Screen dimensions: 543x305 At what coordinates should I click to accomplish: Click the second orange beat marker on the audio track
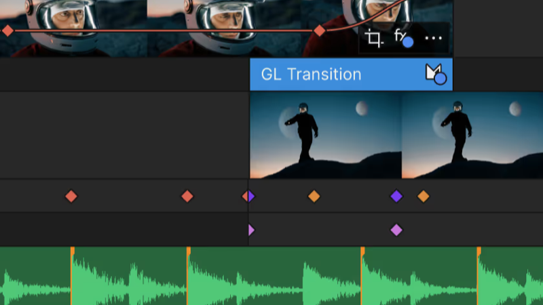tap(189, 276)
